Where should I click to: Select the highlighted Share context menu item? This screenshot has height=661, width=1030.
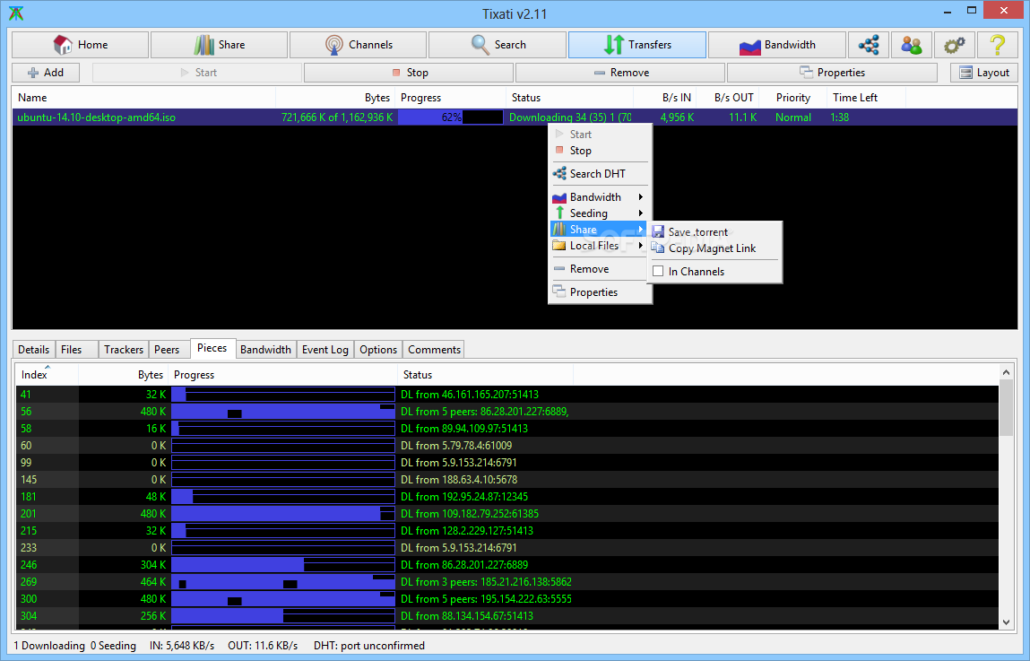599,230
